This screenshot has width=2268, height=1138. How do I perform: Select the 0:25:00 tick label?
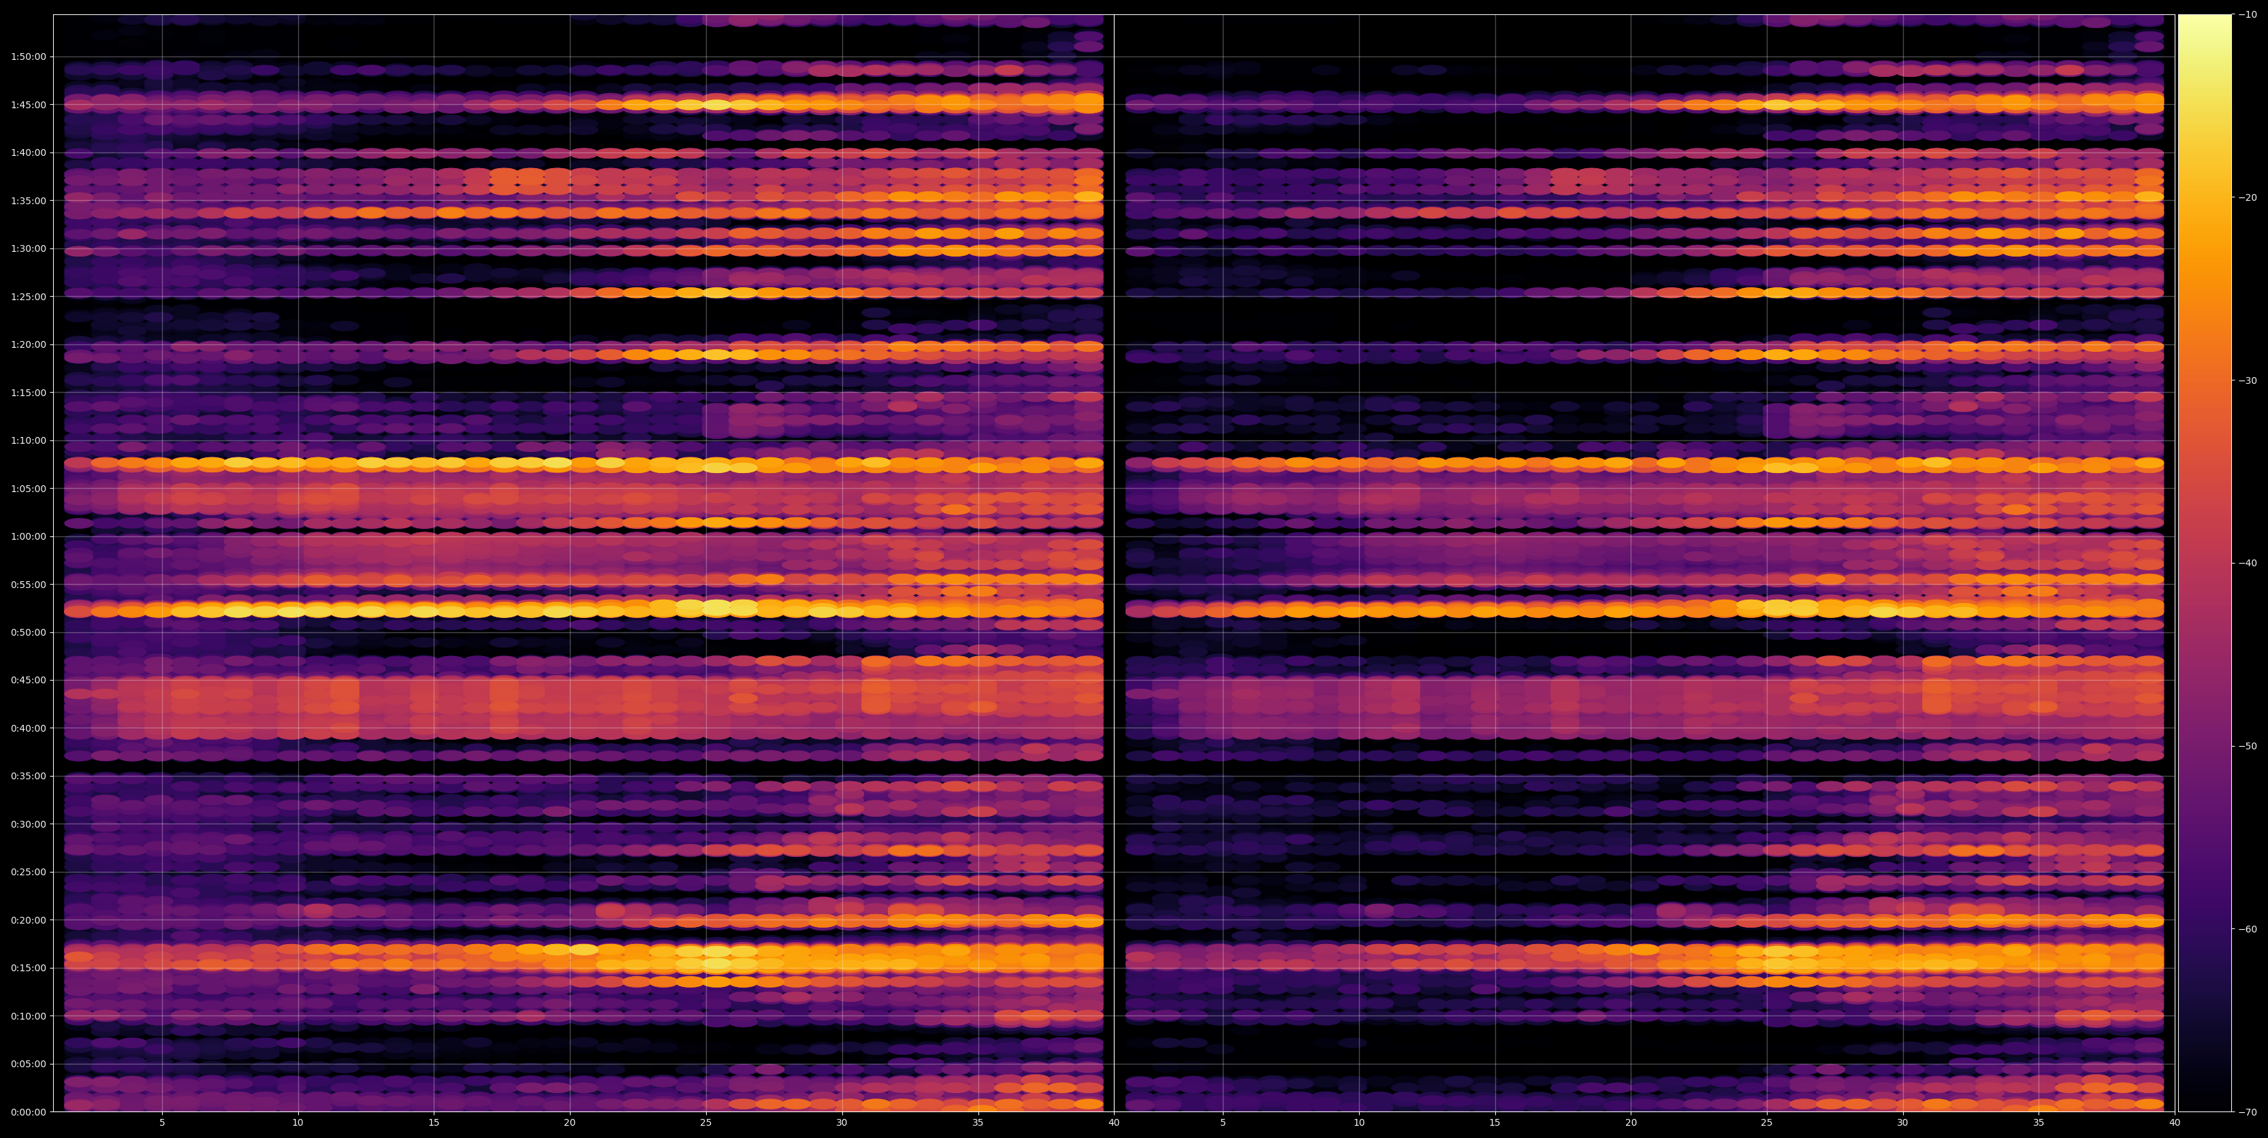pyautogui.click(x=28, y=872)
